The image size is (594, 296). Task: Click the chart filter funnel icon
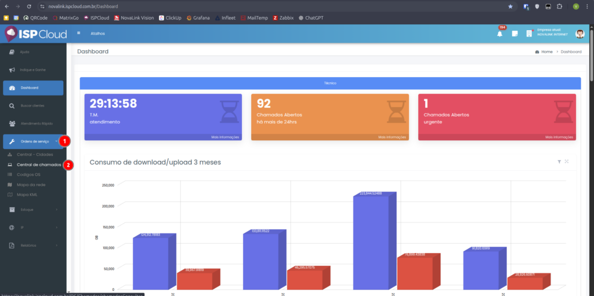tap(559, 162)
